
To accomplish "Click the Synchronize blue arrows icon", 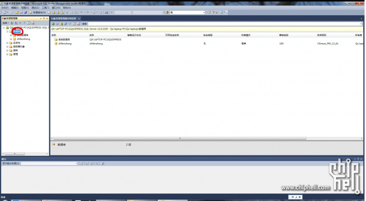I will (66, 24).
